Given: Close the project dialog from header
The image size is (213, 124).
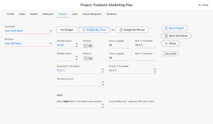Looking at the screenshot, I should pos(203,5).
